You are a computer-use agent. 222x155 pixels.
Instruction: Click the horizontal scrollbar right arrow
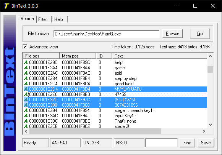coord(204,131)
